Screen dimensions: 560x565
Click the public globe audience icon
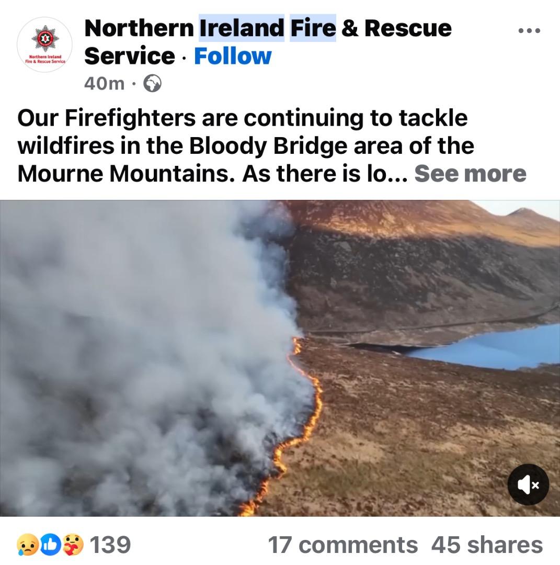click(x=152, y=84)
